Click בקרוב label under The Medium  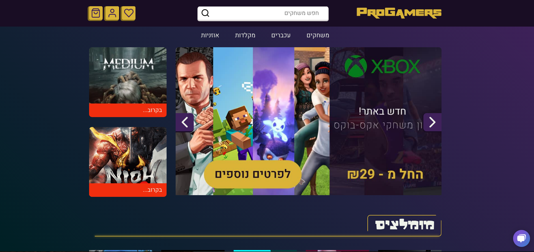point(152,110)
